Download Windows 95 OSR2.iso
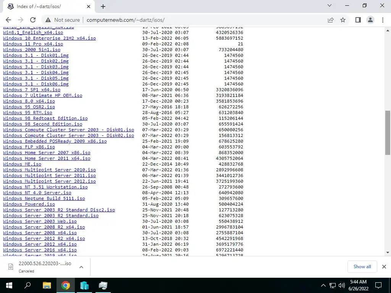The width and height of the screenshot is (391, 293). pos(29,107)
